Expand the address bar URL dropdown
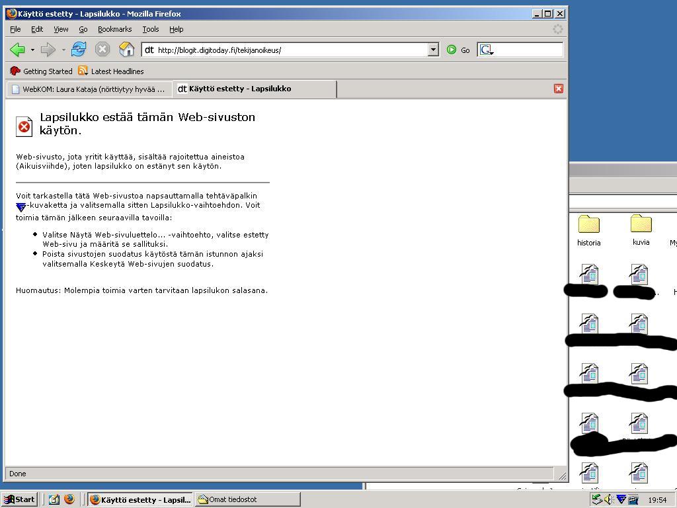 pyautogui.click(x=433, y=50)
